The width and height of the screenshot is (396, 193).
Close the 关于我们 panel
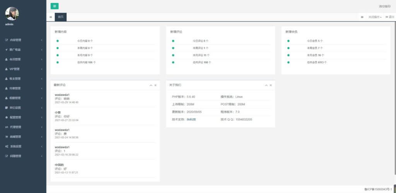(271, 85)
